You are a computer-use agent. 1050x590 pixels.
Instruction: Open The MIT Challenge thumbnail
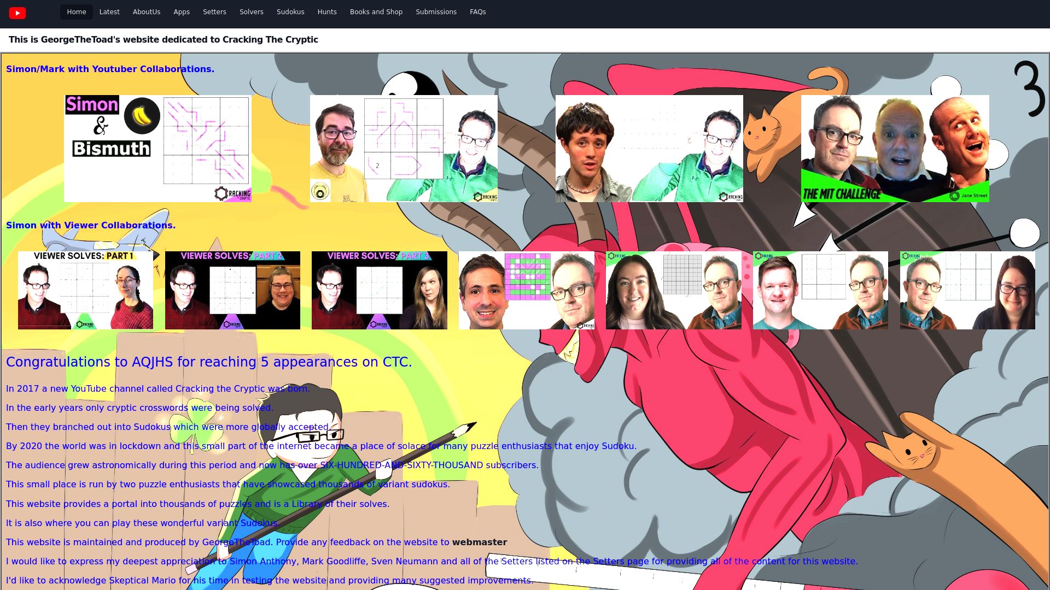point(895,149)
